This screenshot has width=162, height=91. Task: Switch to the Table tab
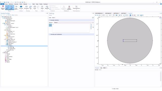coord(104,68)
